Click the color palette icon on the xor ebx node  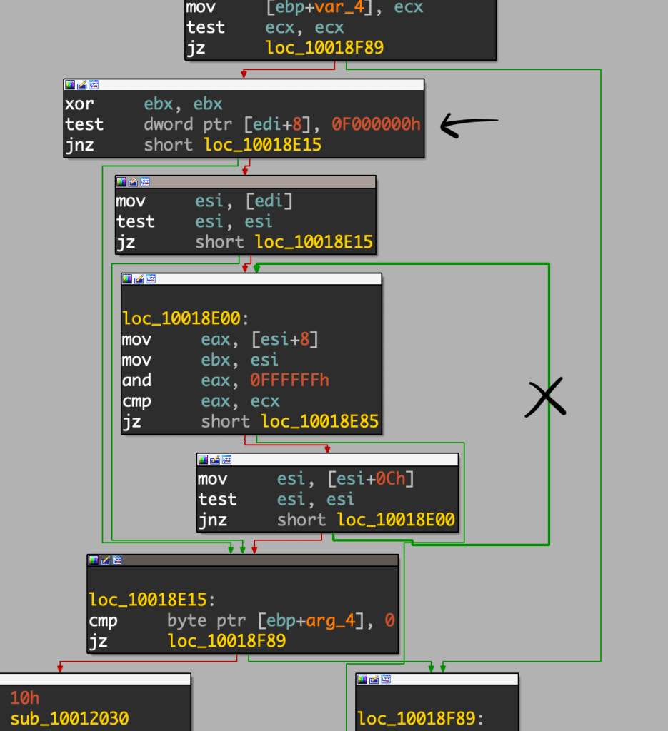point(70,85)
